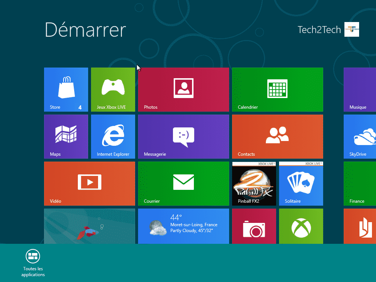Launch Jeux Xbox LIVE tile

[113, 90]
